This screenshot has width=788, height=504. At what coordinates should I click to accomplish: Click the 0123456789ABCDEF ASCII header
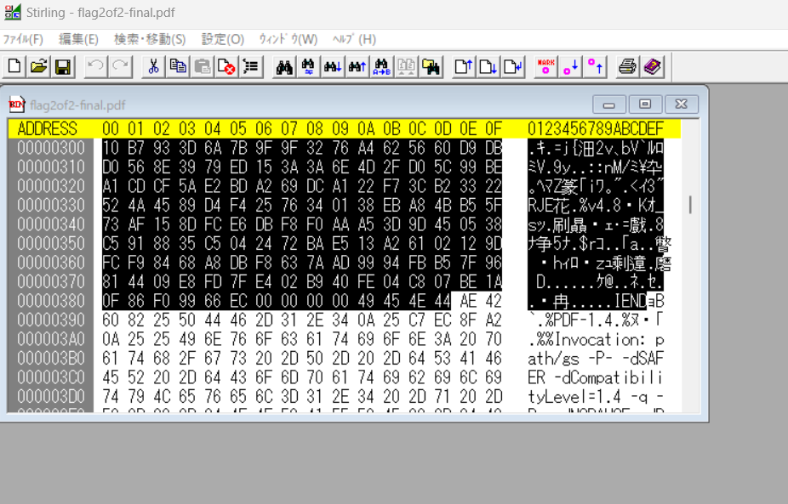[596, 128]
